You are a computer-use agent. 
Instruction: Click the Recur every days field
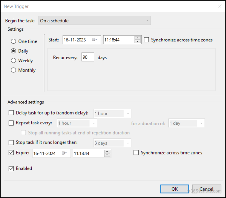[x=87, y=57]
